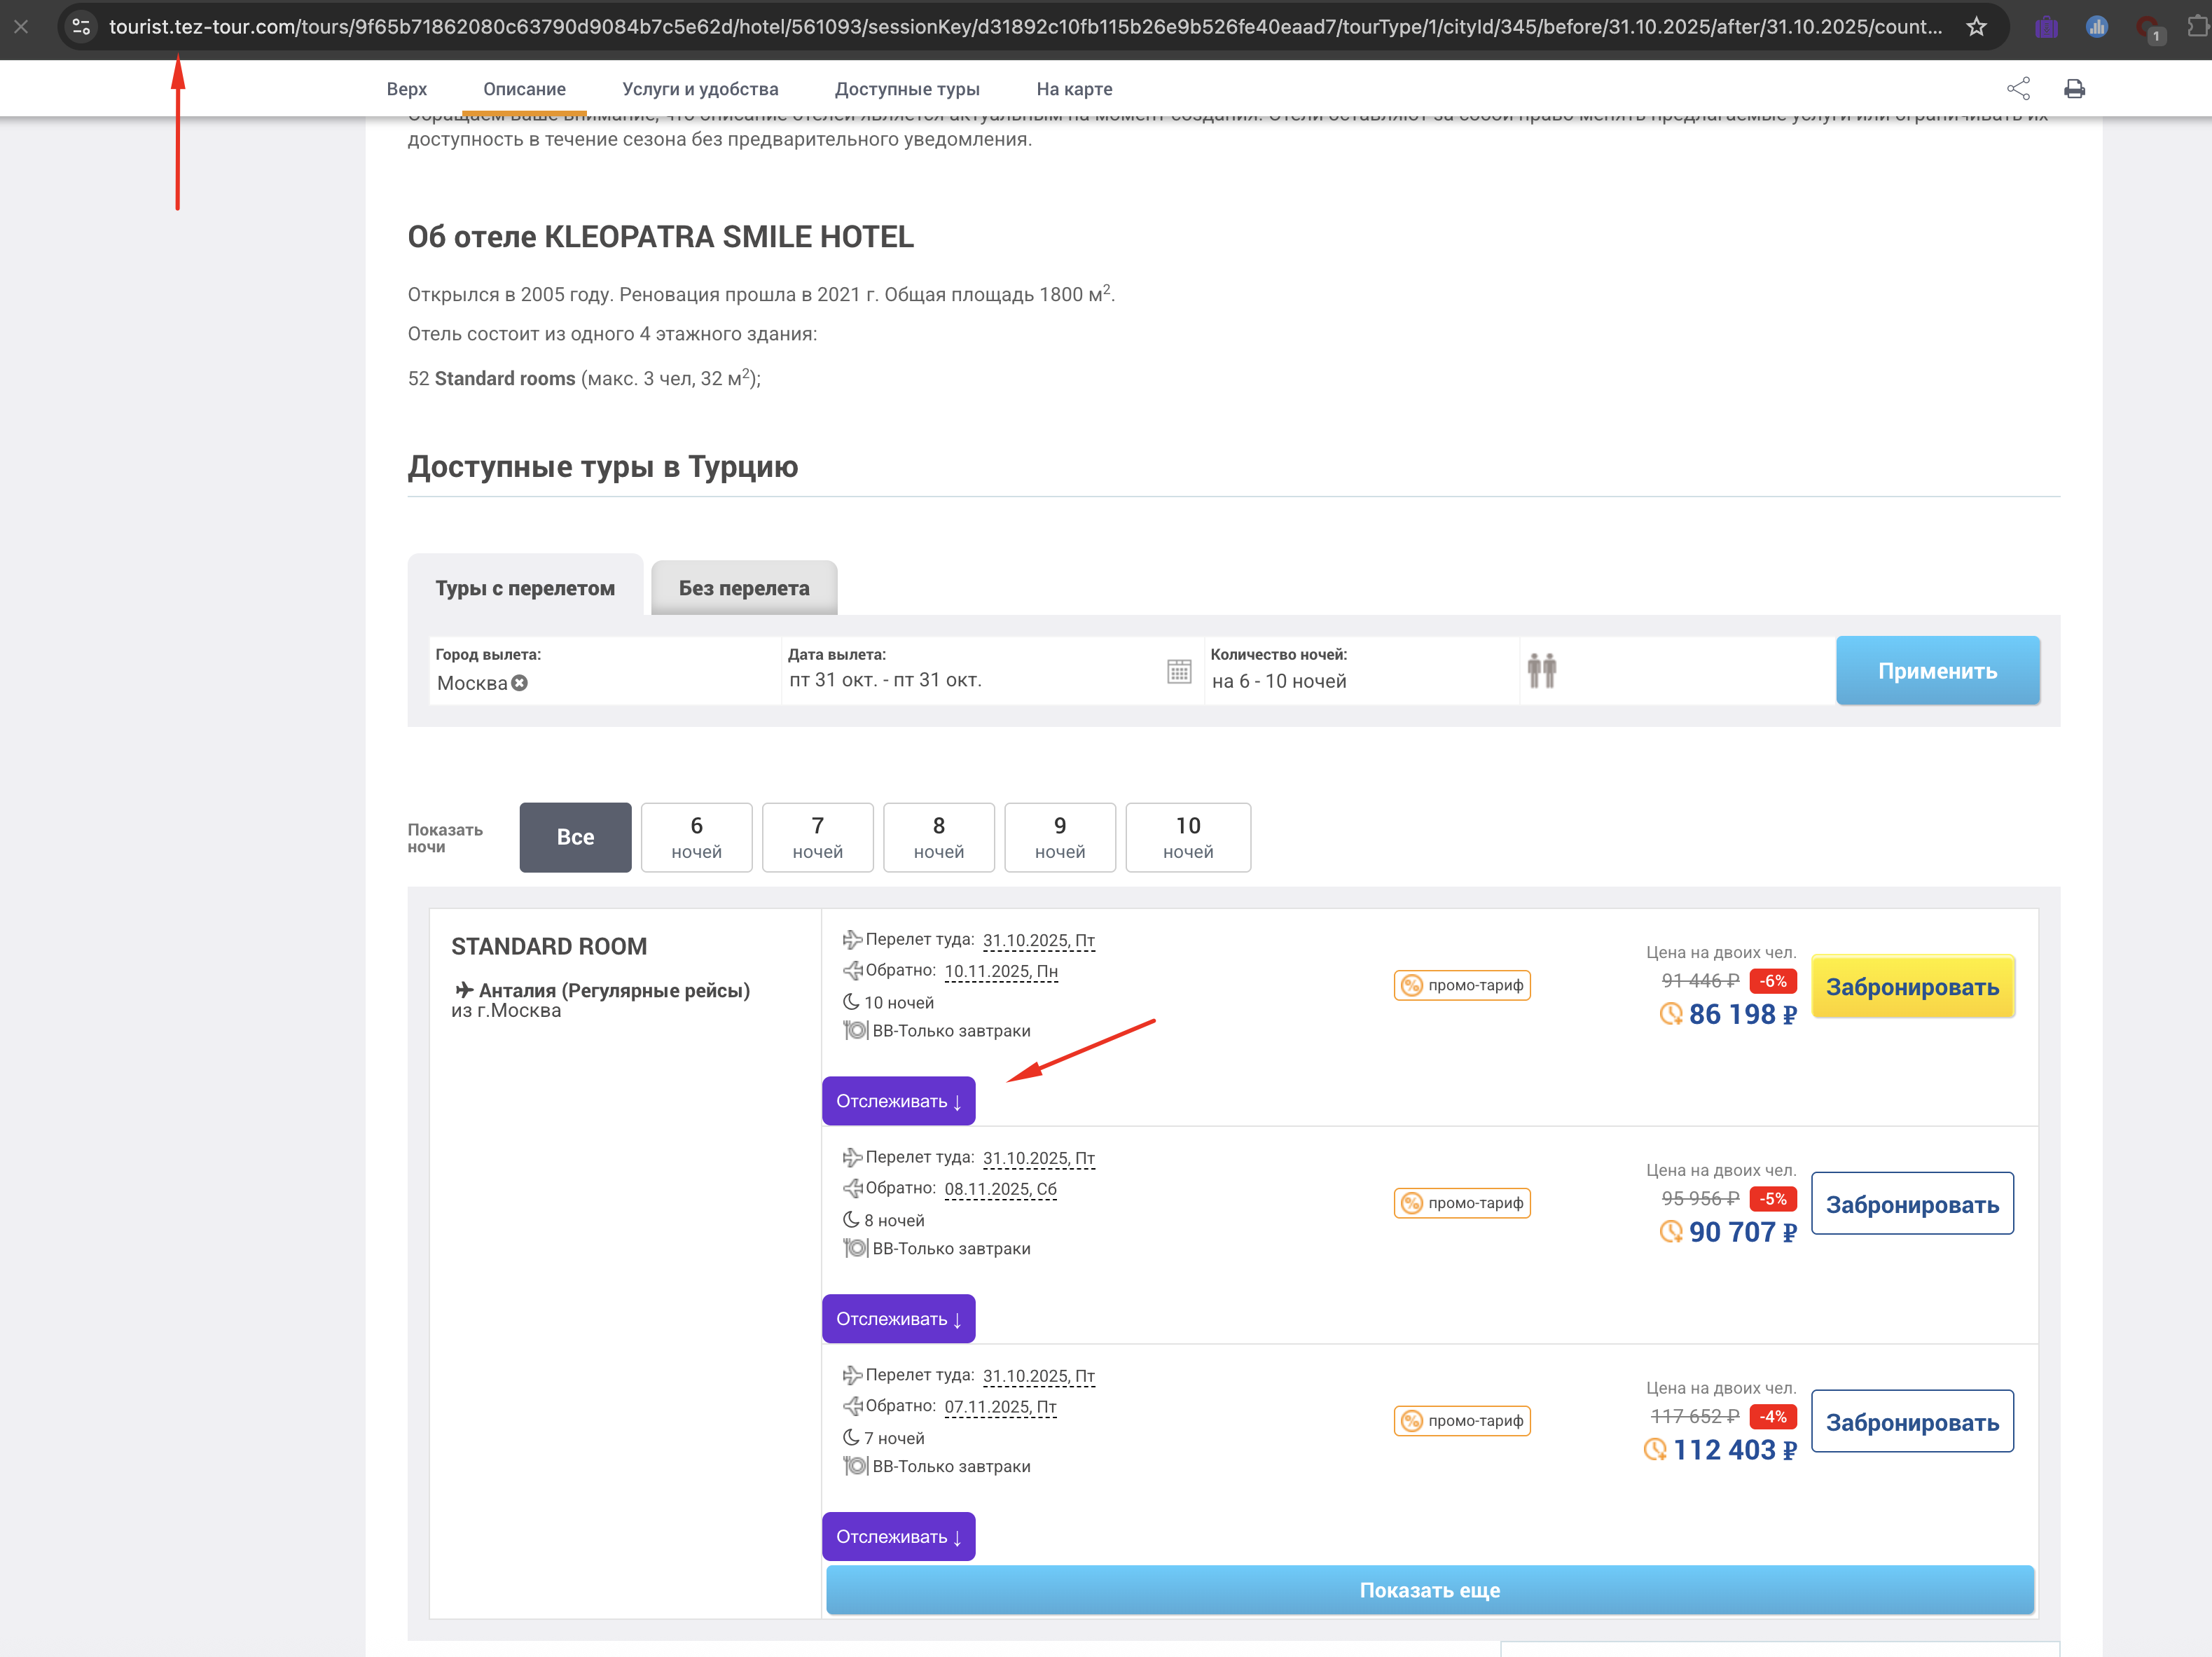Open site info icon in address bar

tap(82, 27)
